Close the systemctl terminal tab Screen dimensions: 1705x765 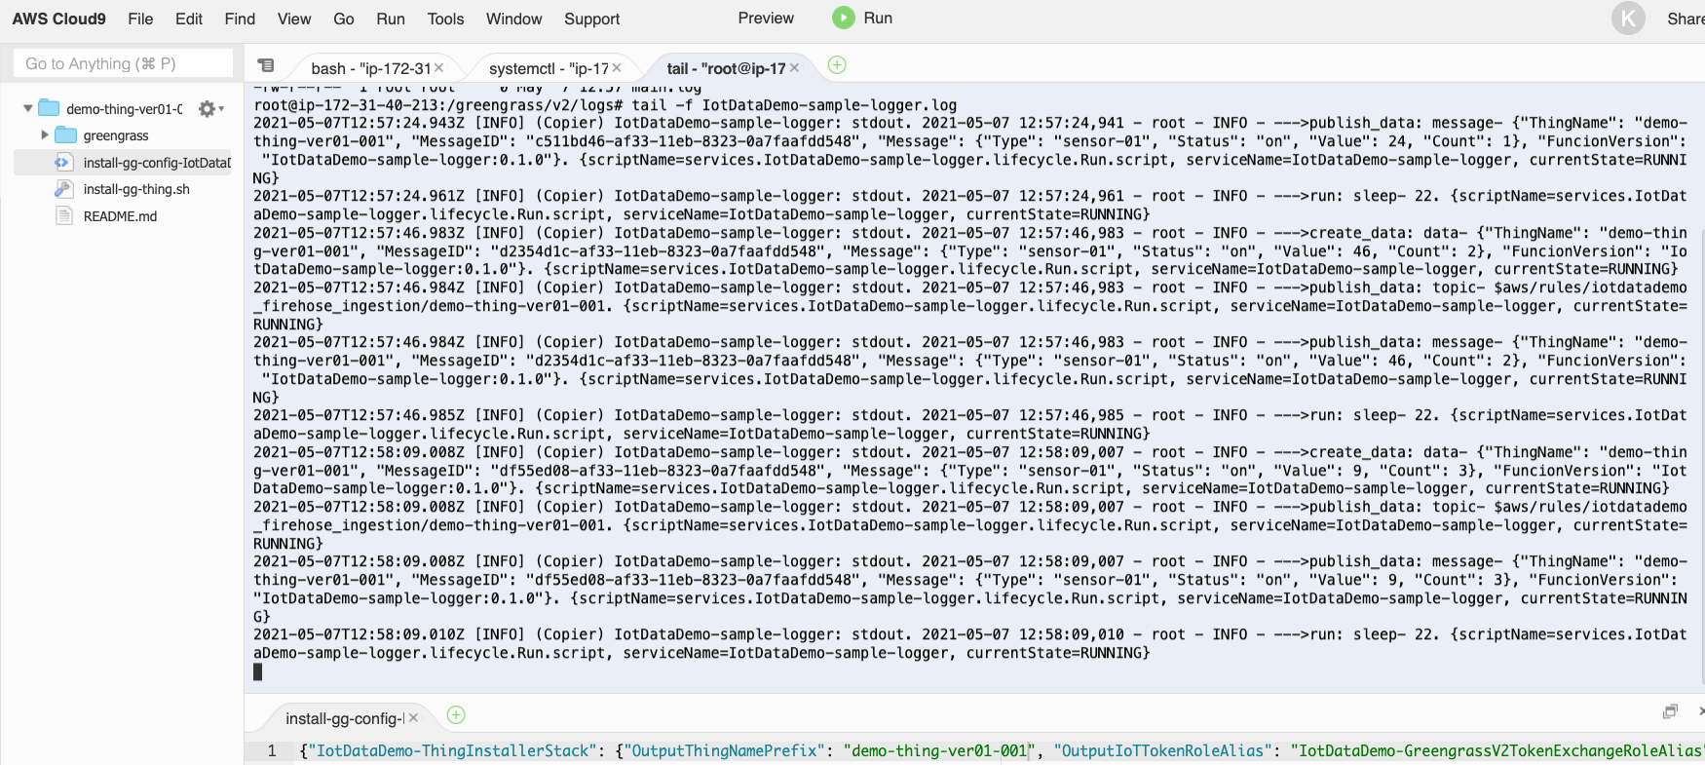pos(617,67)
